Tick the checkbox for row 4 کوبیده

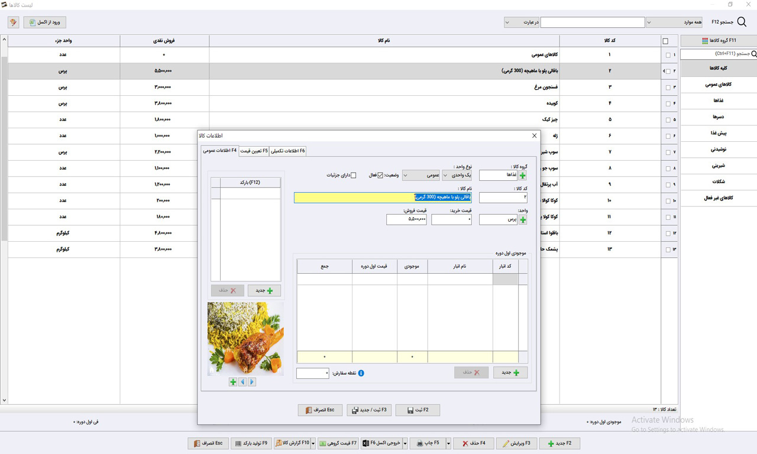(x=668, y=103)
